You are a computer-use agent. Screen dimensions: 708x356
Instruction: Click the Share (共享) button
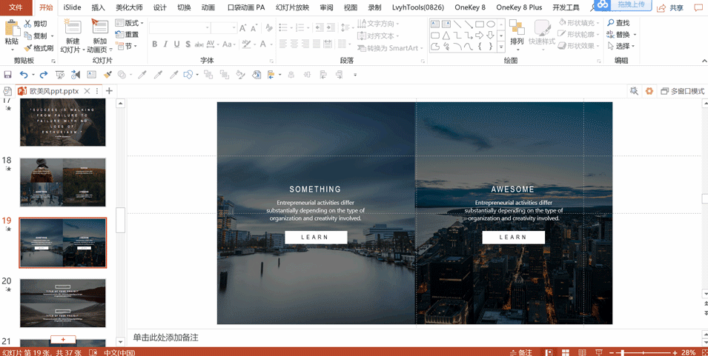[x=670, y=7]
